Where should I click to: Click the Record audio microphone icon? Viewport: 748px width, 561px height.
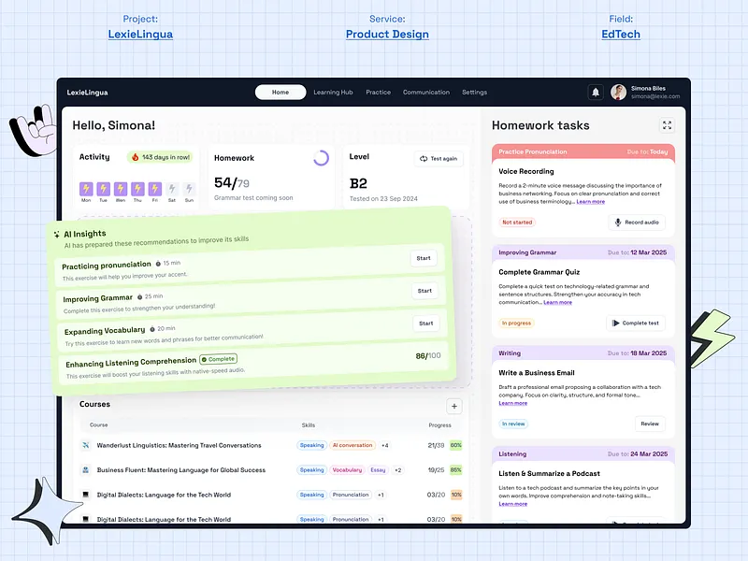[x=619, y=223]
